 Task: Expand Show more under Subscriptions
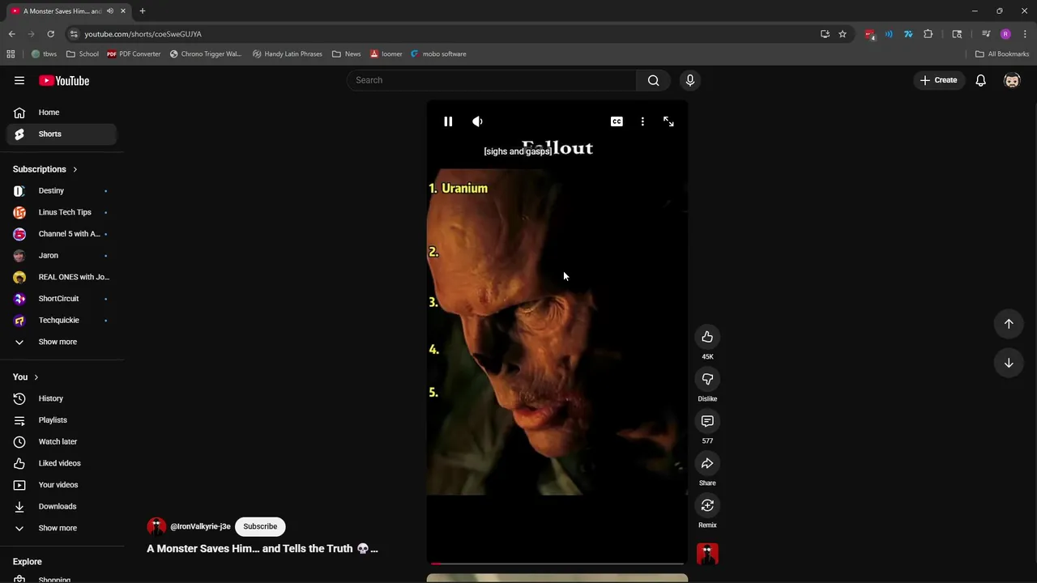pyautogui.click(x=62, y=342)
